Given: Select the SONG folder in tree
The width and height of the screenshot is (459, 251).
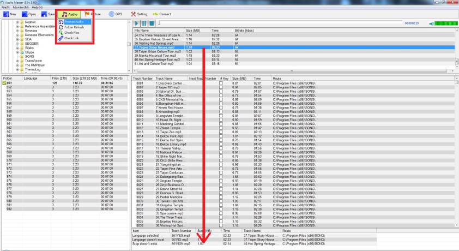Looking at the screenshot, I should [x=29, y=57].
